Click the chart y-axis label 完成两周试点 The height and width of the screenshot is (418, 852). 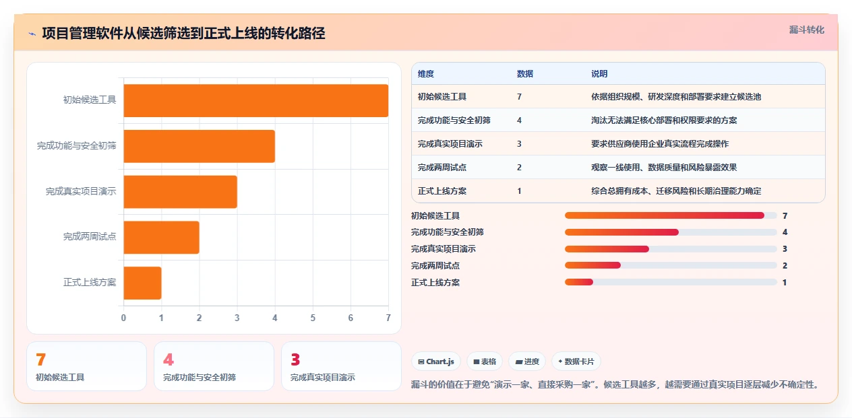point(90,237)
